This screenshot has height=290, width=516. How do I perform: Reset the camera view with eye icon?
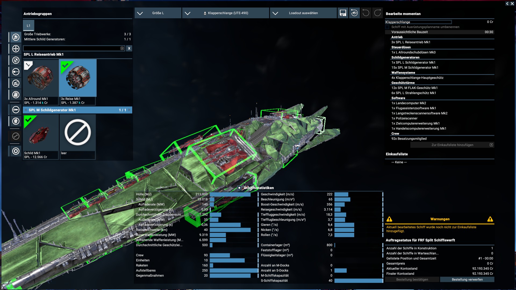pyautogui.click(x=354, y=13)
